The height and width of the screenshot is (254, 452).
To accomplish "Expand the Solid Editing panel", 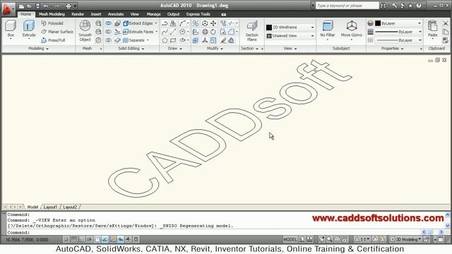I will (x=131, y=49).
